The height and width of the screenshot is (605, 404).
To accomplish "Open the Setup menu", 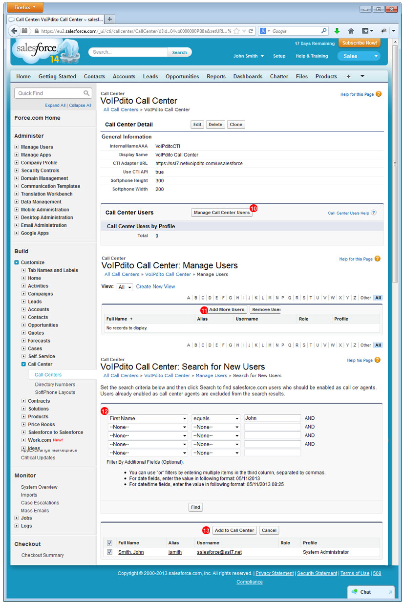I will tap(279, 56).
